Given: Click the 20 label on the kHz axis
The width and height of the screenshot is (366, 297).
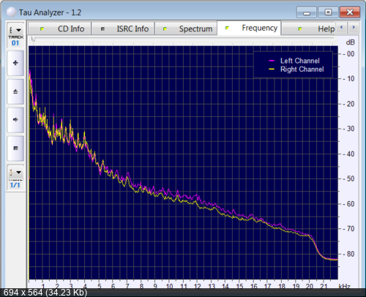Looking at the screenshot, I should 310,286.
